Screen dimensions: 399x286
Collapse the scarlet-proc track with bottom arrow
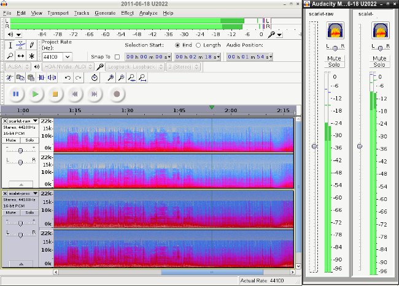[21, 264]
